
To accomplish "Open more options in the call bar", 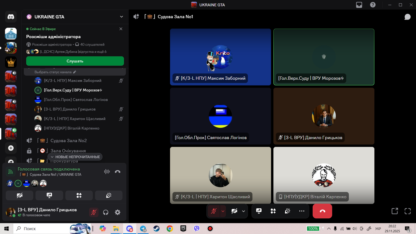I will [302, 211].
